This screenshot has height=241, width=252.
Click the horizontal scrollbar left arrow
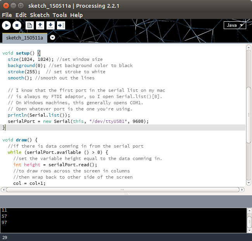pyautogui.click(x=3, y=189)
